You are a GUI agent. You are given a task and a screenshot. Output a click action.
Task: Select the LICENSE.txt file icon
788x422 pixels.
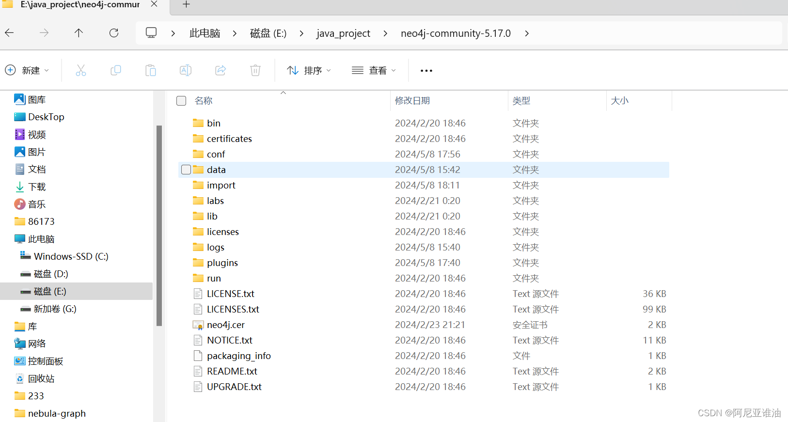point(198,294)
